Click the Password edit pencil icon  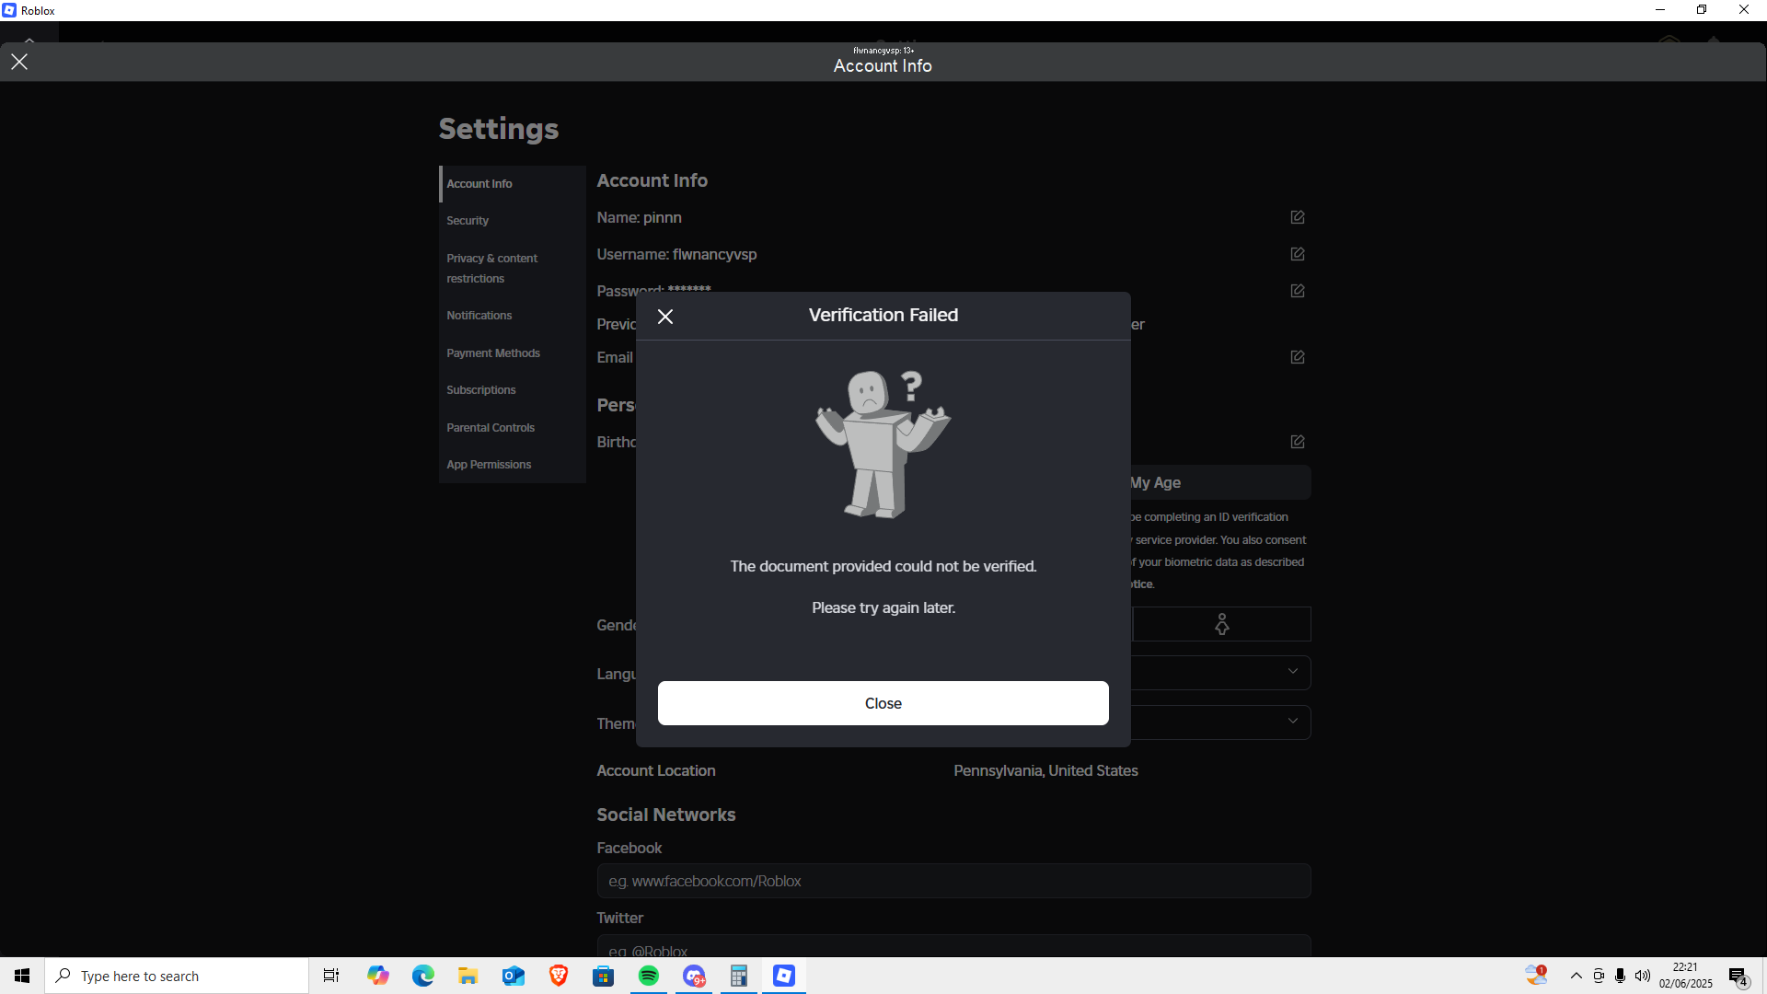1298,291
